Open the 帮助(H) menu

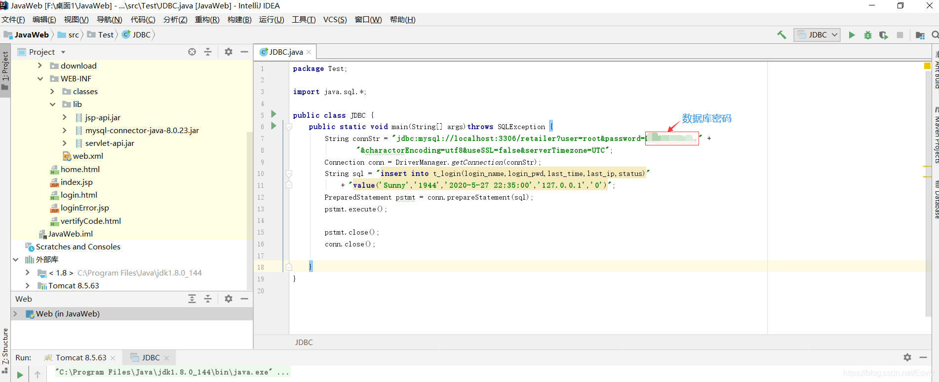pyautogui.click(x=402, y=20)
